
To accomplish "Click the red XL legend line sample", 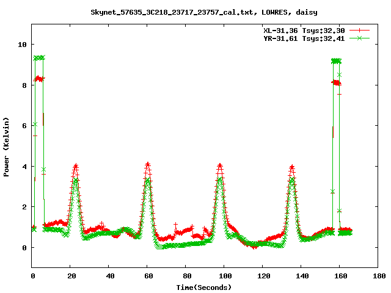I will coord(359,31).
